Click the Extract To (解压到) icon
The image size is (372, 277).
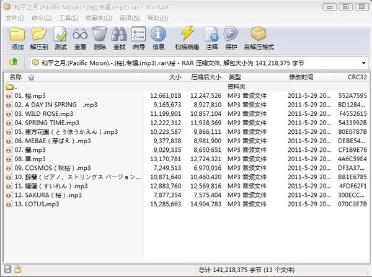[x=39, y=37]
